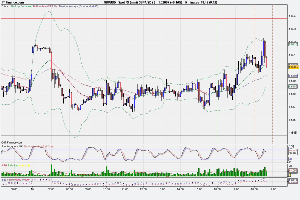Select 'Moving average (Exponential 55)' legend label
The height and width of the screenshot is (200, 300).
[78, 6]
